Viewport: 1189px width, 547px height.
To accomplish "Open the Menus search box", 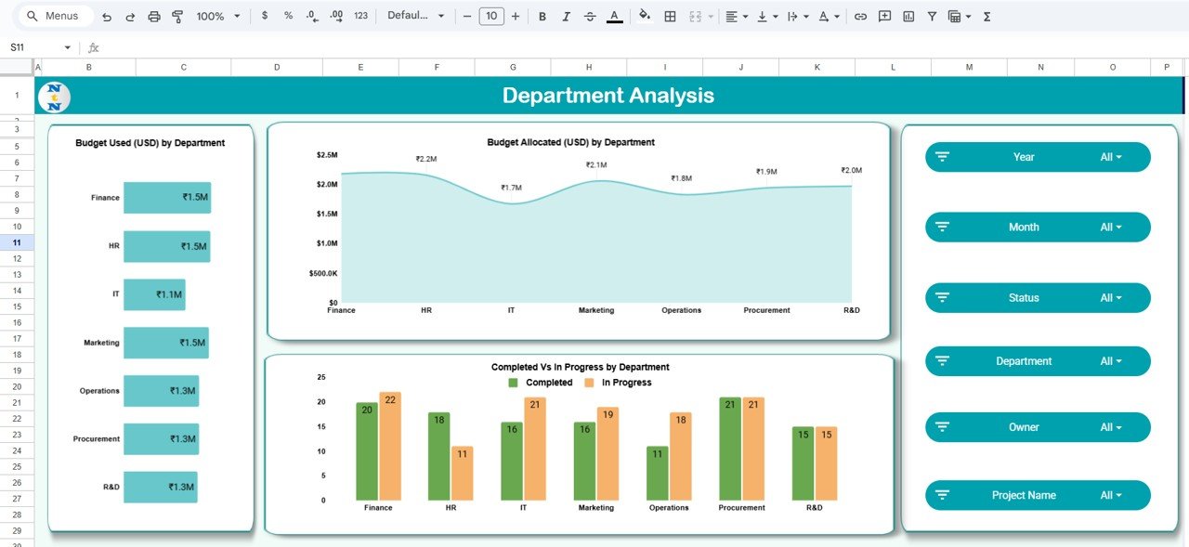I will pyautogui.click(x=54, y=16).
